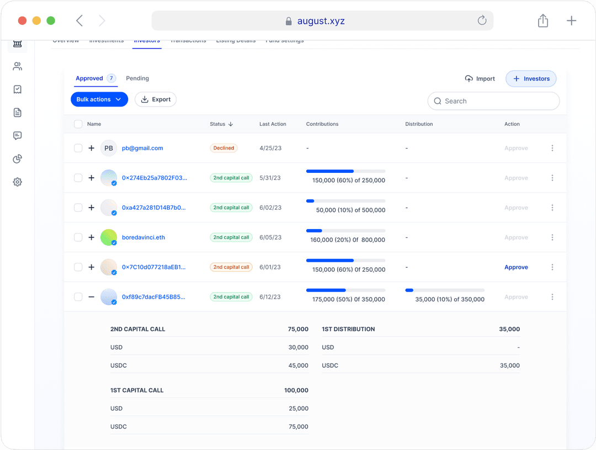This screenshot has height=450, width=596.
Task: Open row options menu for 0x7C10d077218aEB1
Action: [x=552, y=267]
